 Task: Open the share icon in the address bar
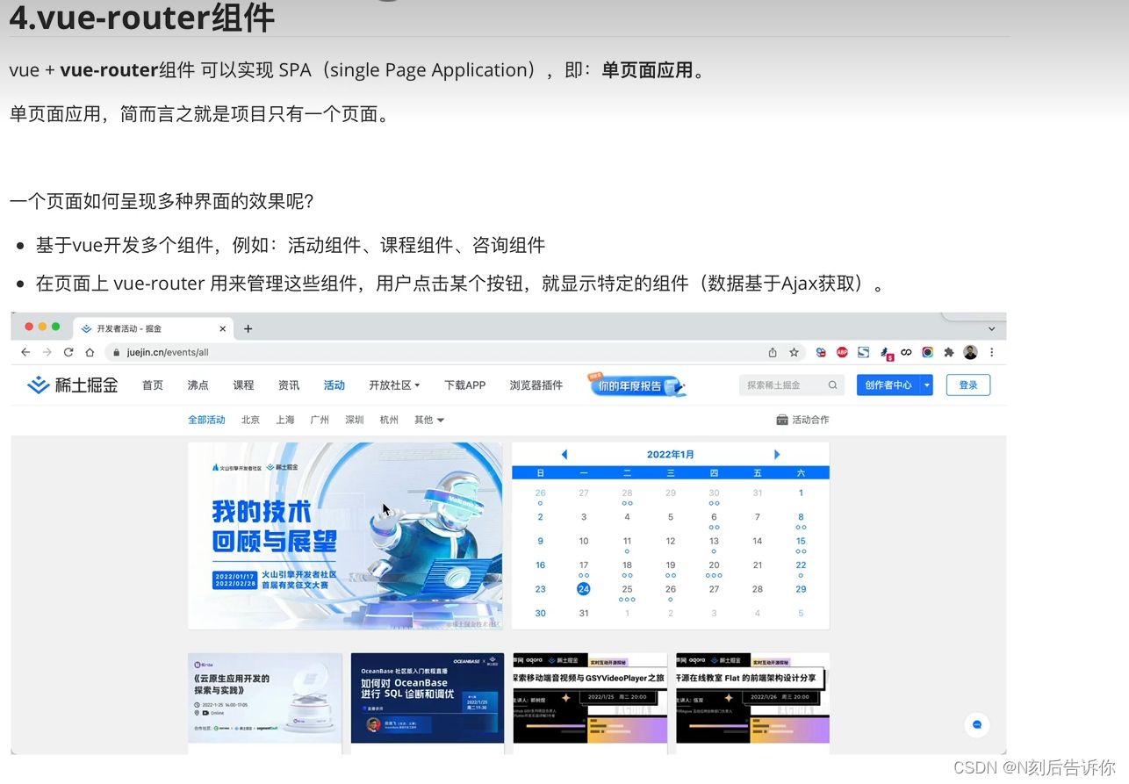[x=773, y=351]
